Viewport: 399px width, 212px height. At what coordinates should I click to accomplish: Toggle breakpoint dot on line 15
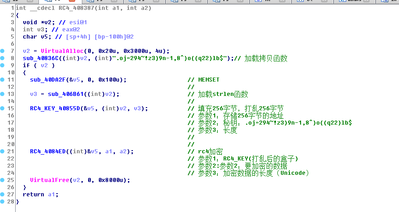pyautogui.click(x=2, y=108)
